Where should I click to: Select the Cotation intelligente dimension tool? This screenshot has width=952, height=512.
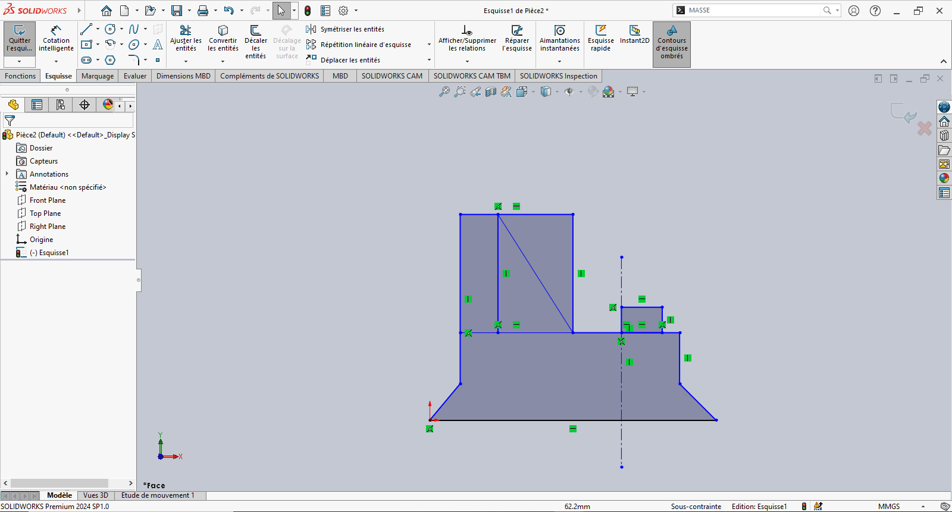point(56,39)
